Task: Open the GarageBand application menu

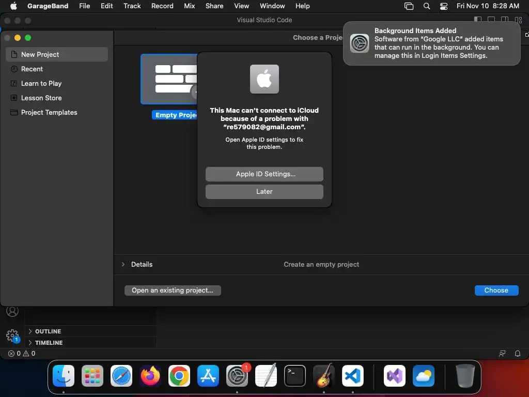Action: (48, 6)
